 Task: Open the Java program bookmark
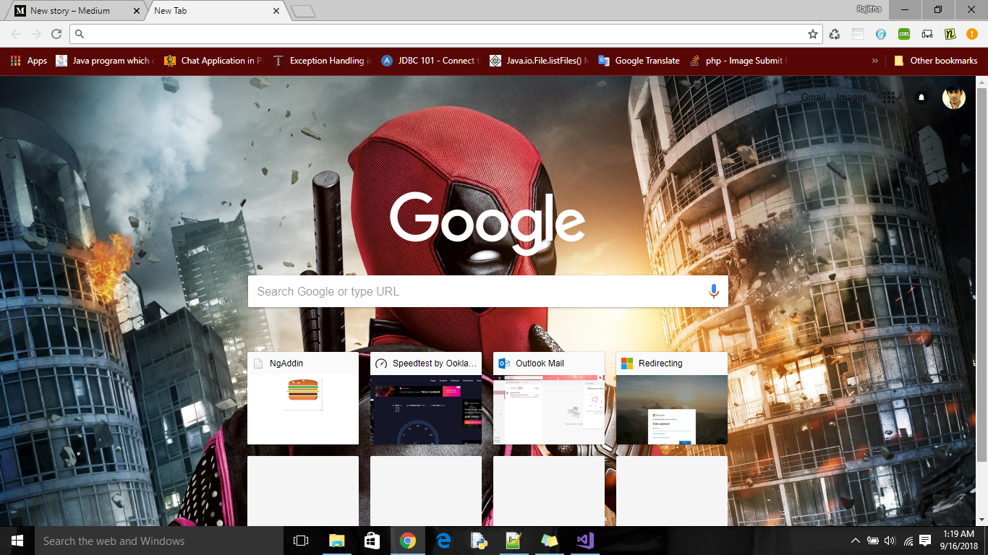[x=105, y=61]
